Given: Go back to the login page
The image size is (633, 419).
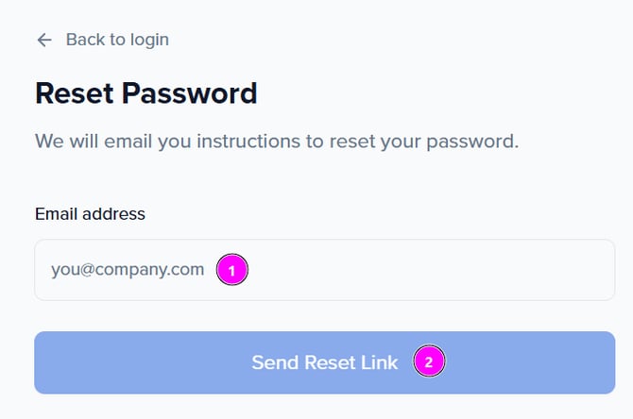Looking at the screenshot, I should point(116,40).
